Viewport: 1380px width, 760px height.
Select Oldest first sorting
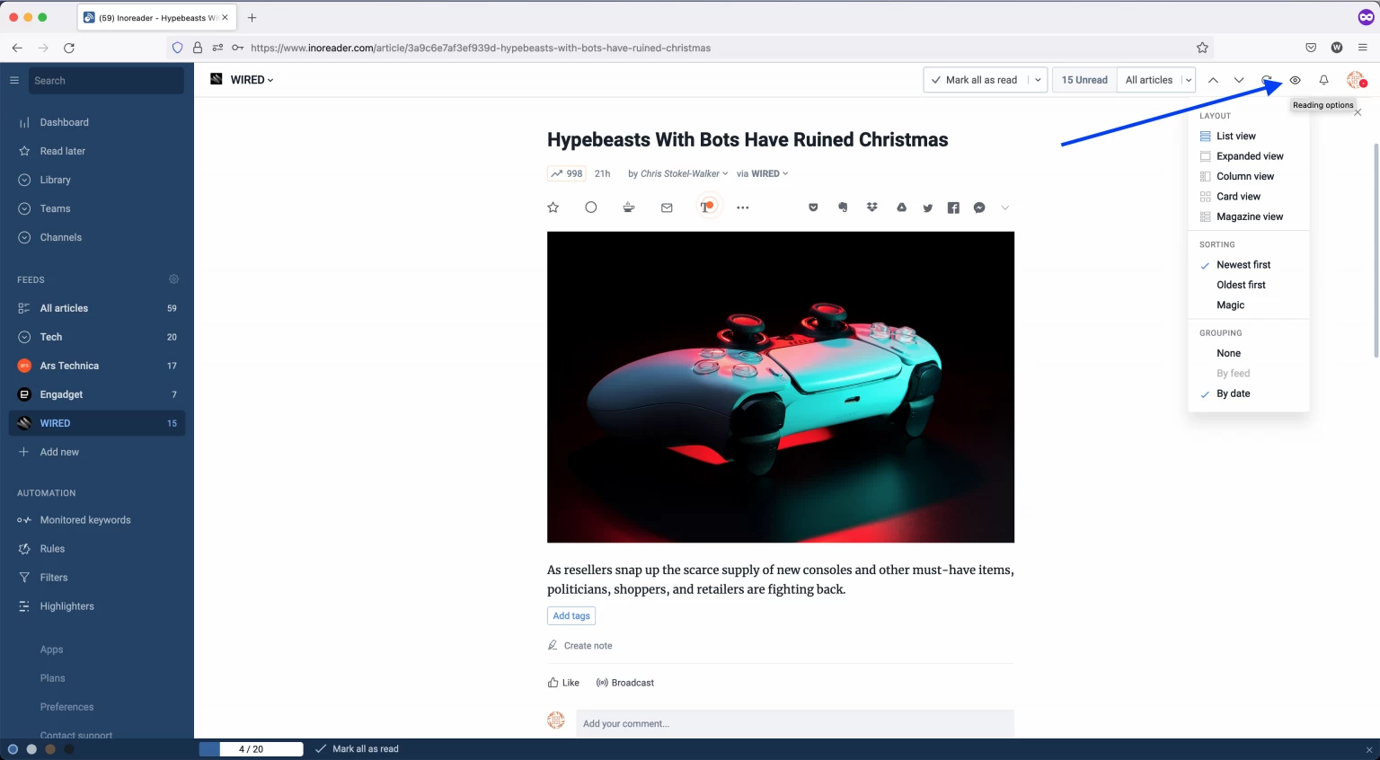(1241, 285)
